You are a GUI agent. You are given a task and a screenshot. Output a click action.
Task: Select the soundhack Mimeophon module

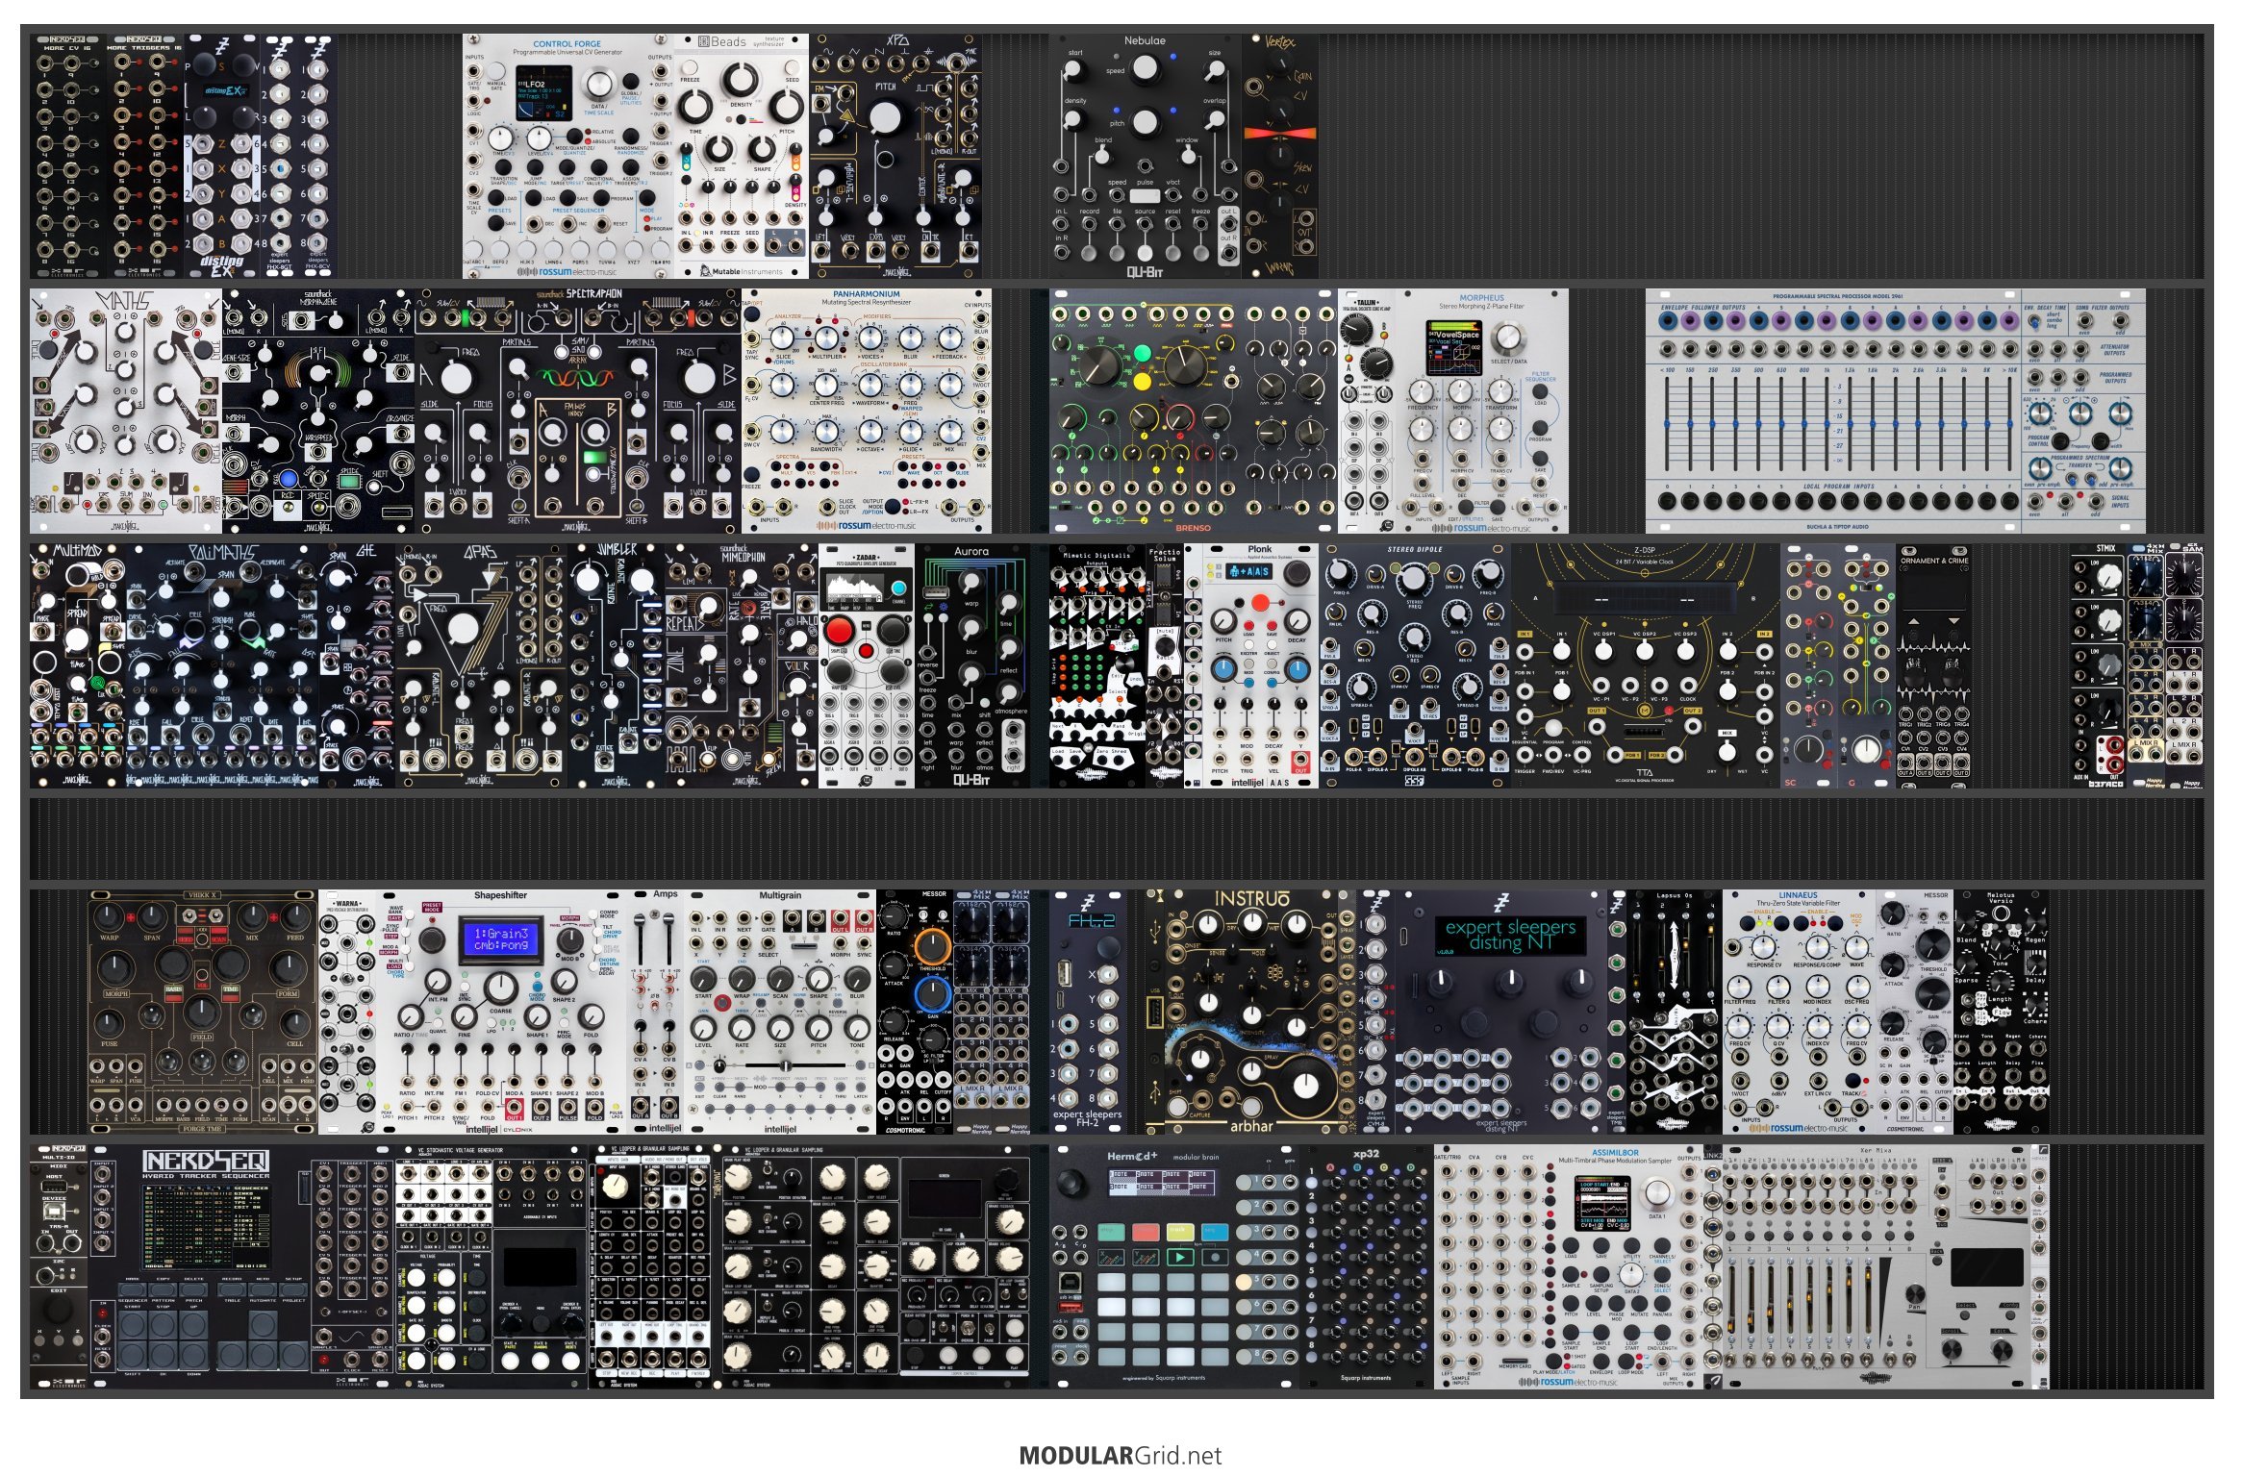tap(741, 665)
